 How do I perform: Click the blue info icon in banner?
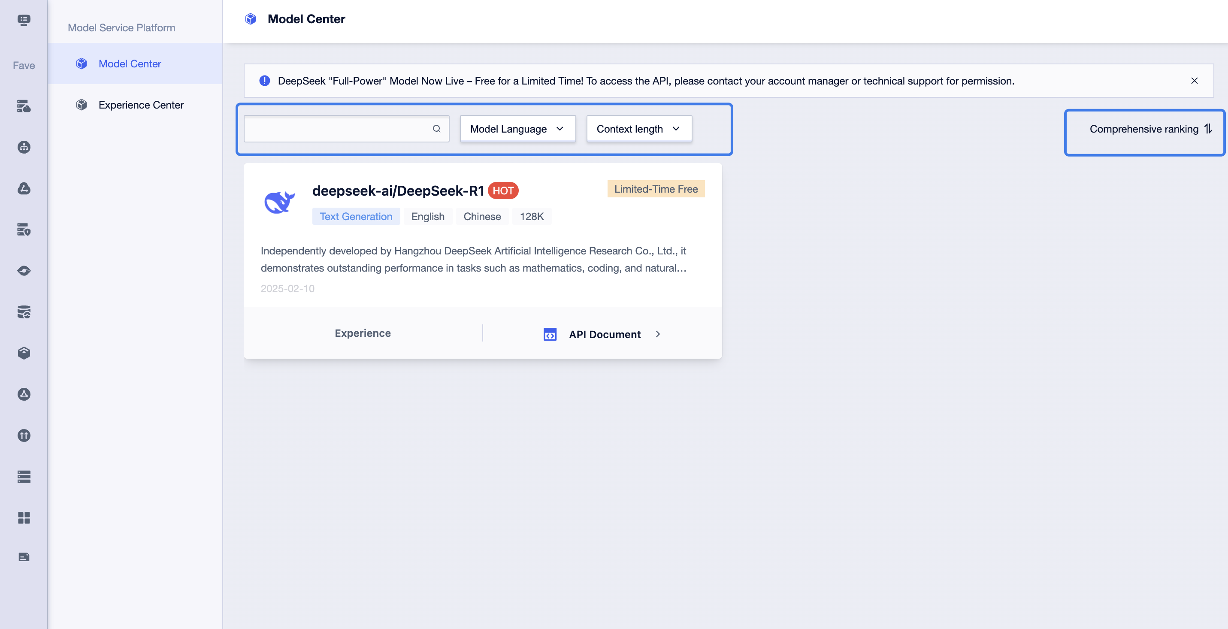[265, 81]
